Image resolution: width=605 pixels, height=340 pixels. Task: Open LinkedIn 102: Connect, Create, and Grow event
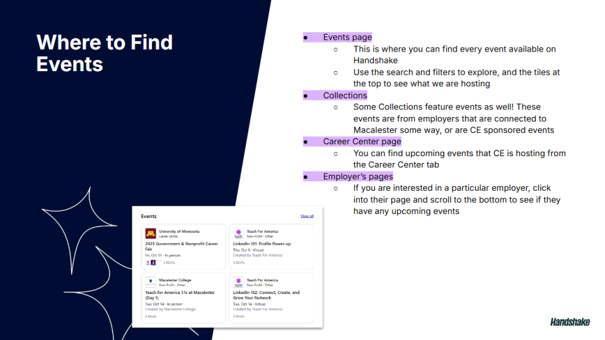point(266,295)
